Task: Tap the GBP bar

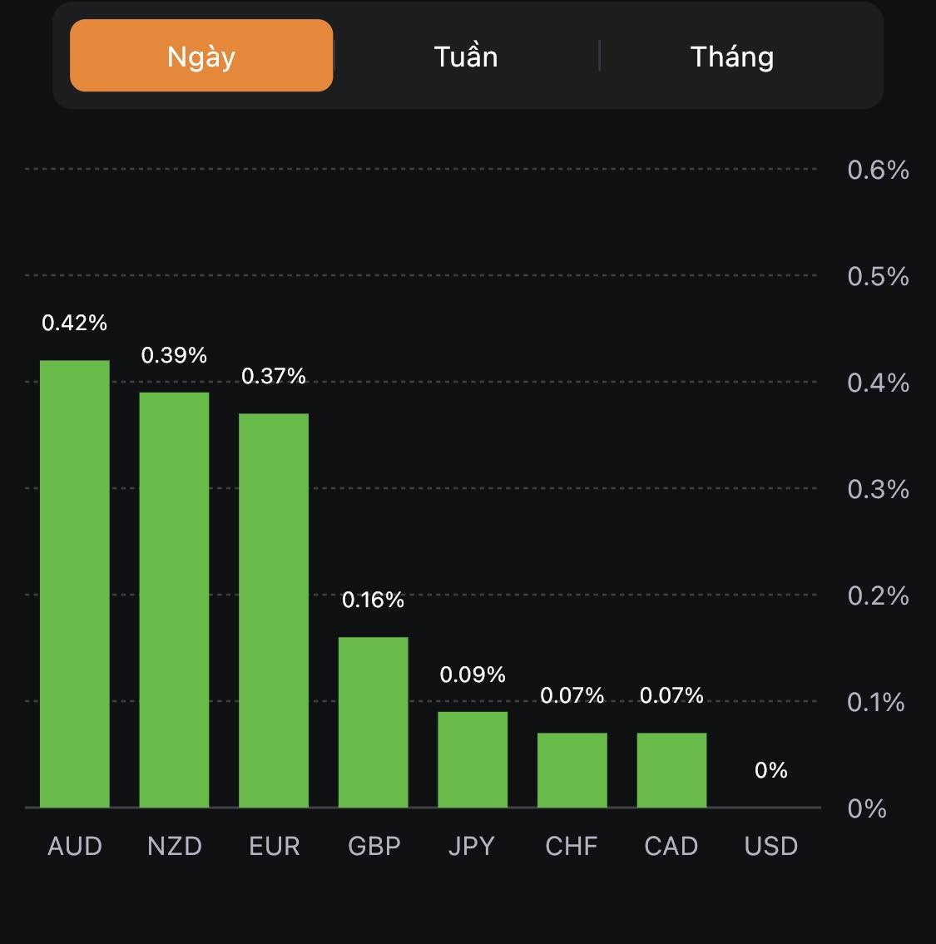Action: (x=373, y=722)
